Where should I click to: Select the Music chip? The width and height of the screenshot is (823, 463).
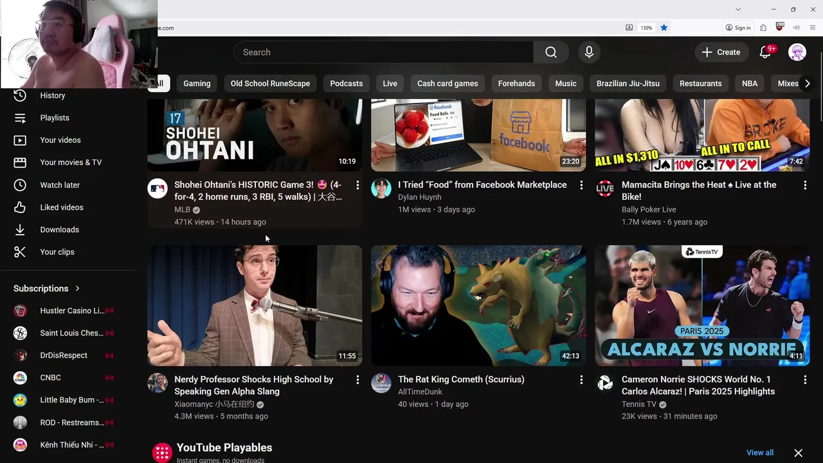(566, 84)
